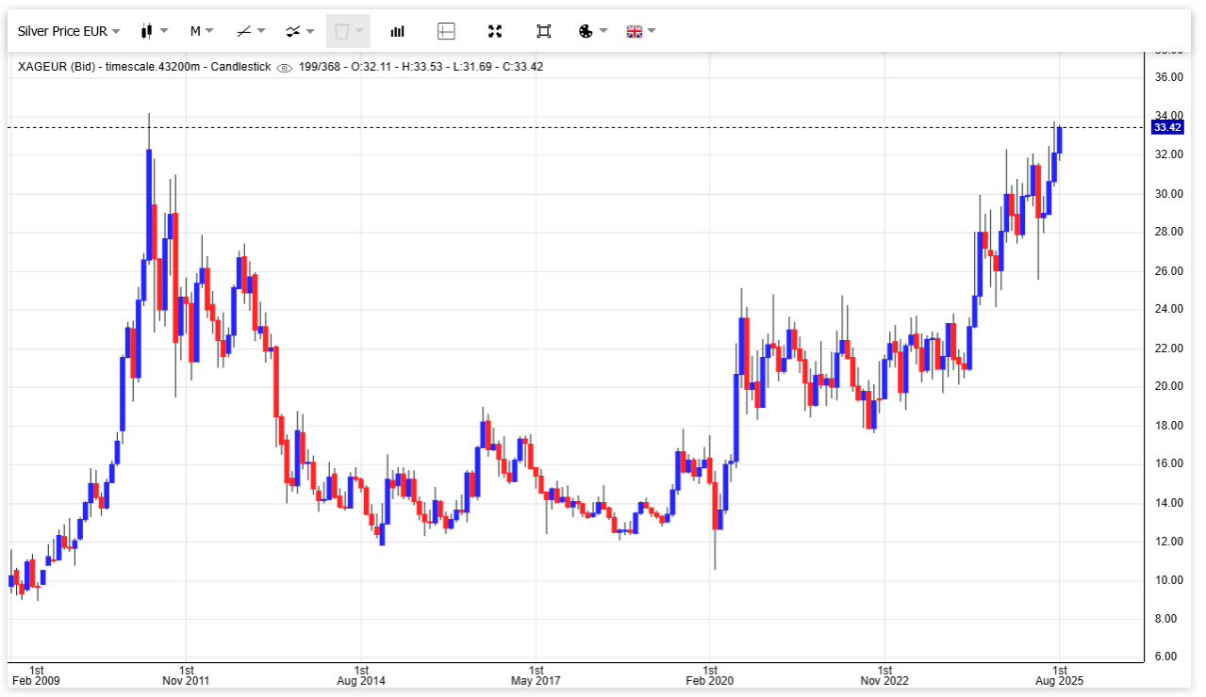Open the color palette theme icon
Screen dimensions: 1206x697
point(586,31)
